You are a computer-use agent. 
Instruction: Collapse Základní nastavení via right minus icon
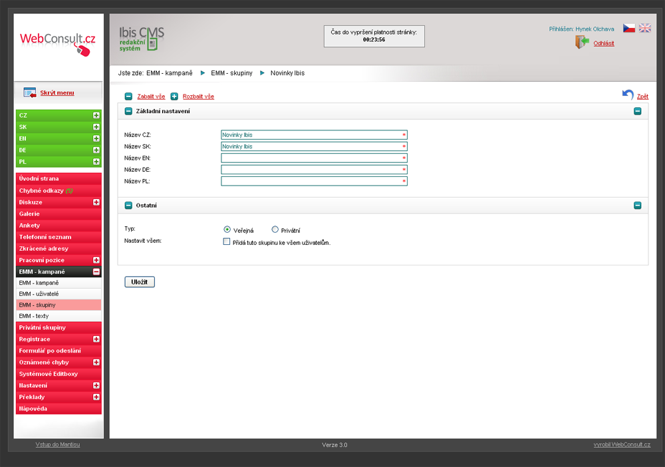(x=638, y=111)
